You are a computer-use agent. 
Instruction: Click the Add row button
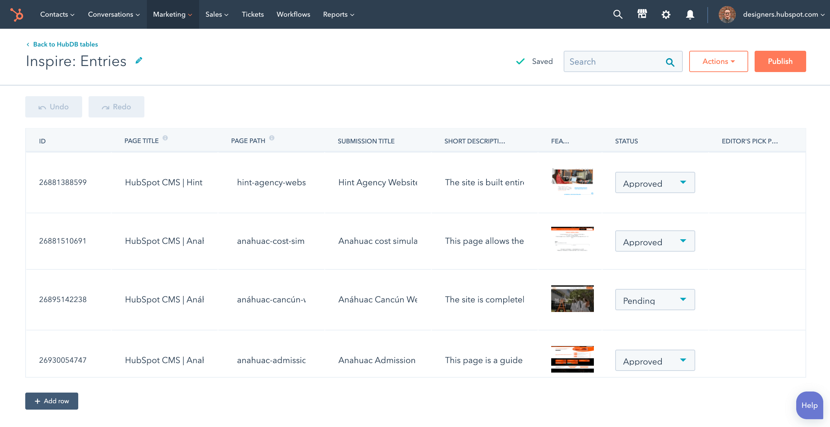[x=52, y=400]
